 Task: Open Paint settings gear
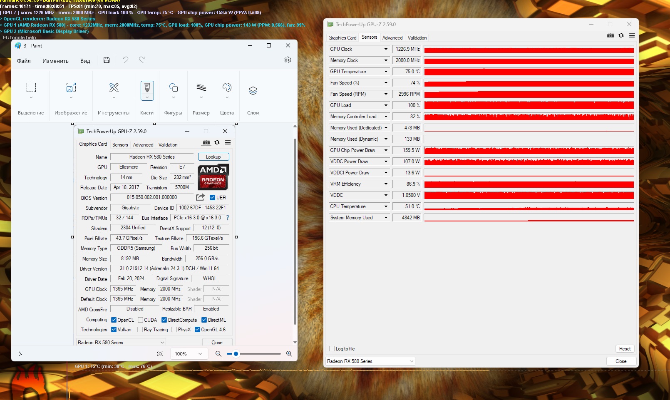288,60
